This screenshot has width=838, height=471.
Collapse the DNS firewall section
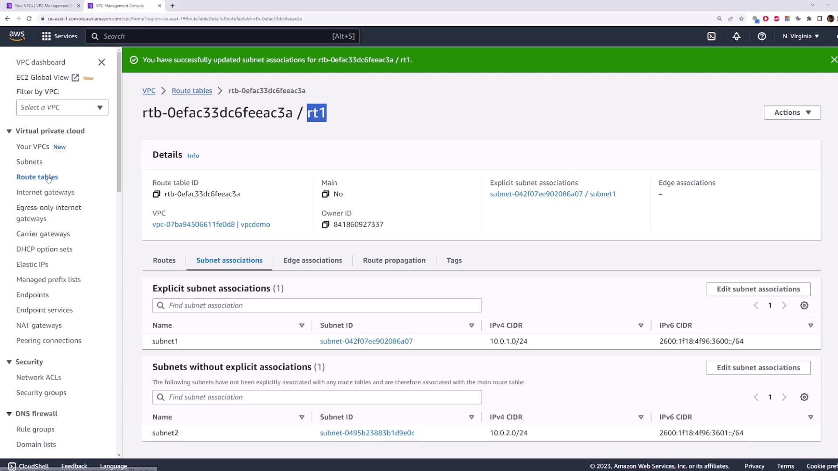9,414
